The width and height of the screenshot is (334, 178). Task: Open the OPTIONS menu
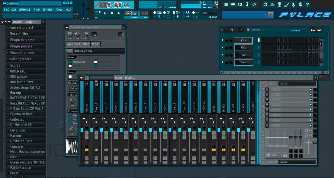[x=47, y=10]
